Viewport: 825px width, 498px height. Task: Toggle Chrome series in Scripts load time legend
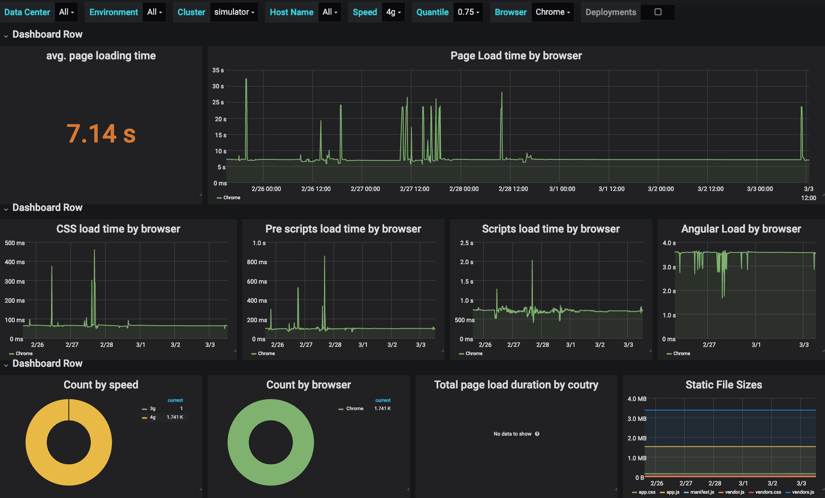tap(474, 354)
